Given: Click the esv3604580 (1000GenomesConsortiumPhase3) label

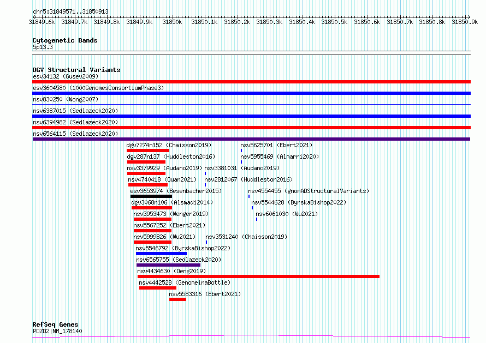Looking at the screenshot, I should [98, 88].
